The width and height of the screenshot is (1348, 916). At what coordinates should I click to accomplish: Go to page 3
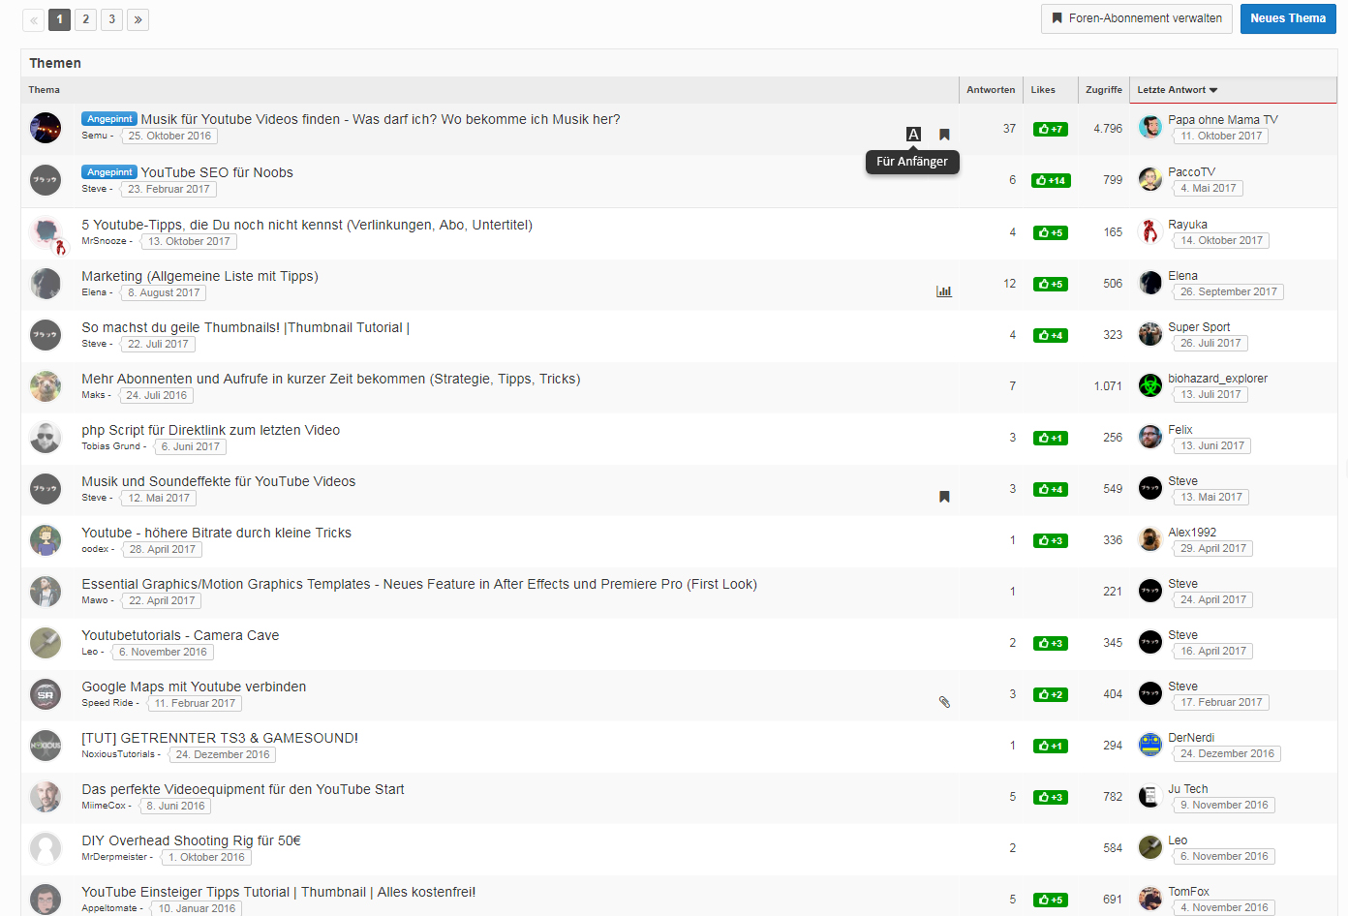pyautogui.click(x=111, y=19)
